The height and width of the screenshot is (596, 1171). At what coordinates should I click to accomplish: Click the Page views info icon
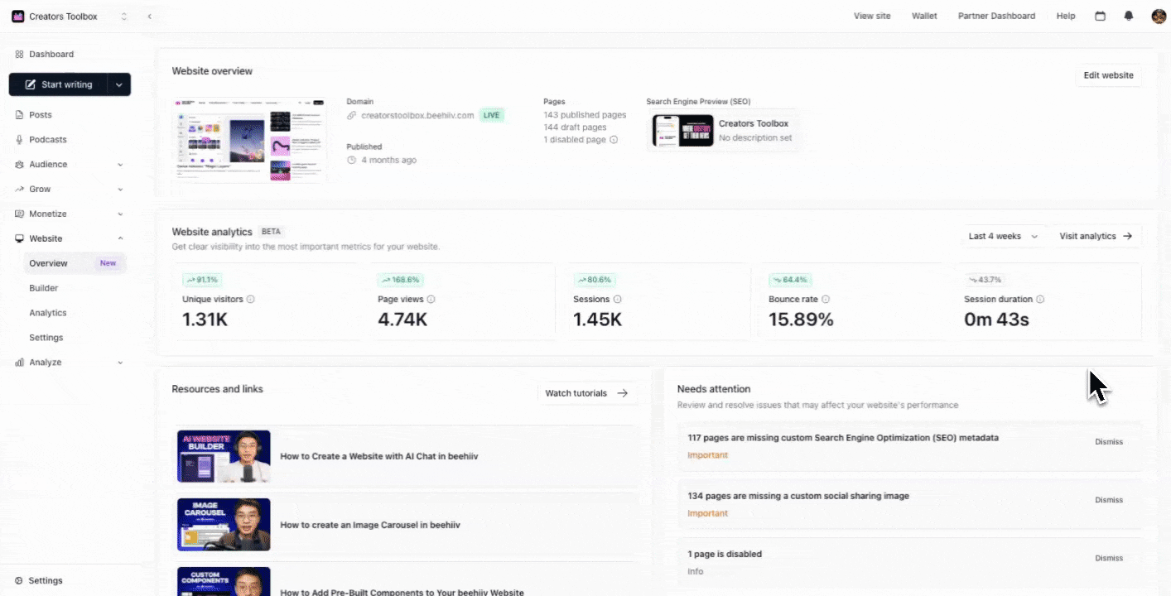pyautogui.click(x=431, y=300)
